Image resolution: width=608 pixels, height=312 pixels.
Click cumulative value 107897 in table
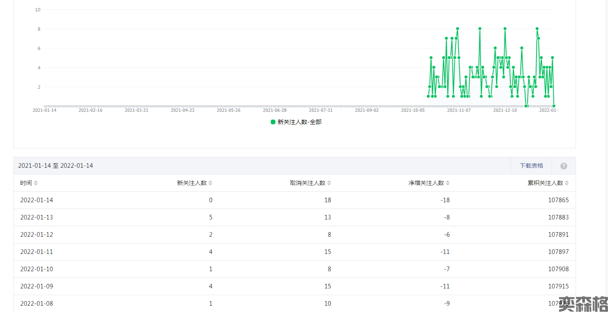tap(558, 252)
